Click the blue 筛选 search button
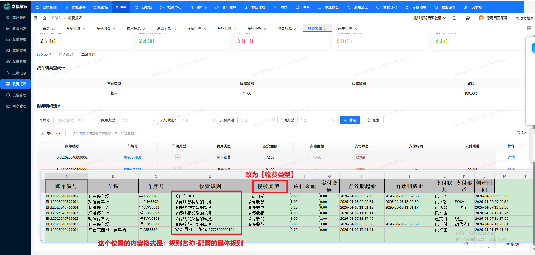The height and width of the screenshot is (255, 535). pyautogui.click(x=350, y=120)
